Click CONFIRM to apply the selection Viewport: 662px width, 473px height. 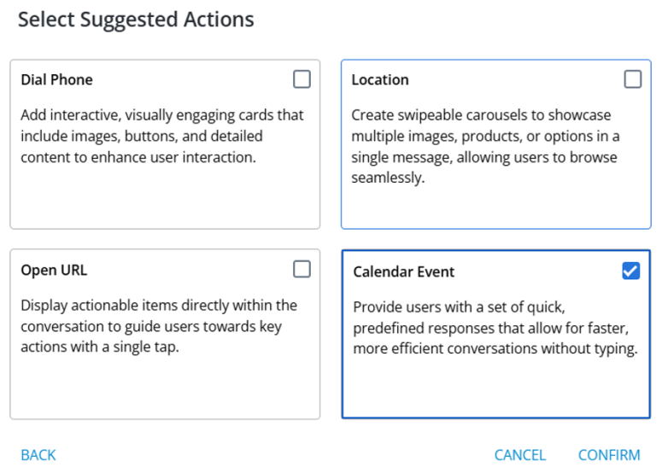point(609,455)
